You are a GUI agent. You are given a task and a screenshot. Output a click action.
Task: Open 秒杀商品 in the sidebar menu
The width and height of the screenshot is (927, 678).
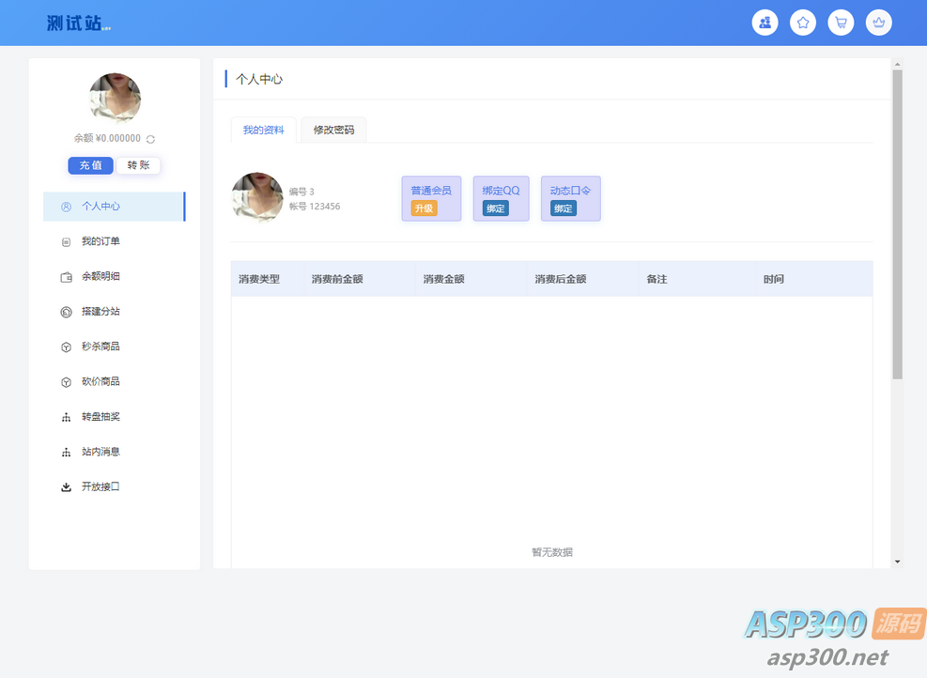[x=114, y=347]
